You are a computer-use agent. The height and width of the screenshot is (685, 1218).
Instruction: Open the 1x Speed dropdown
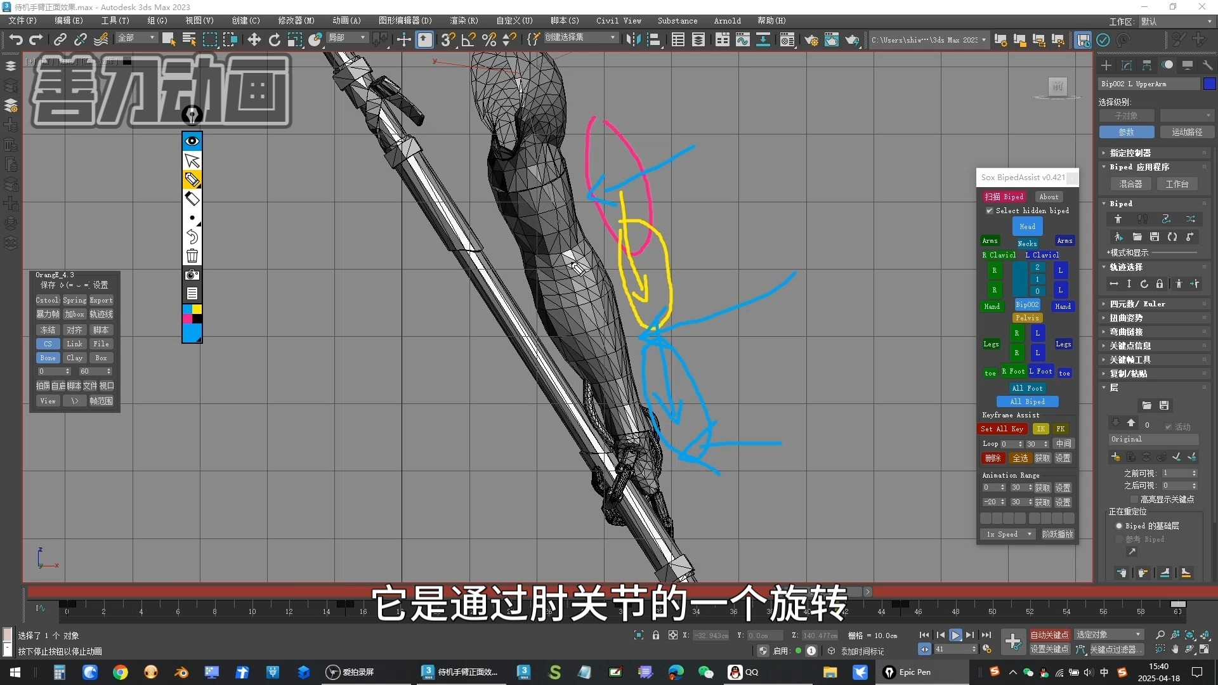(x=1008, y=534)
